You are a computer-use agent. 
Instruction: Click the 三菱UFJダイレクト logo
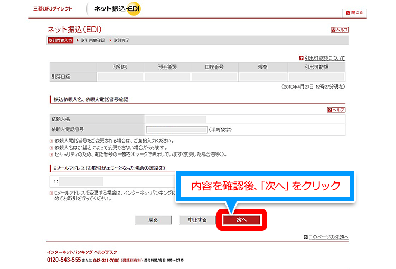pyautogui.click(x=52, y=9)
